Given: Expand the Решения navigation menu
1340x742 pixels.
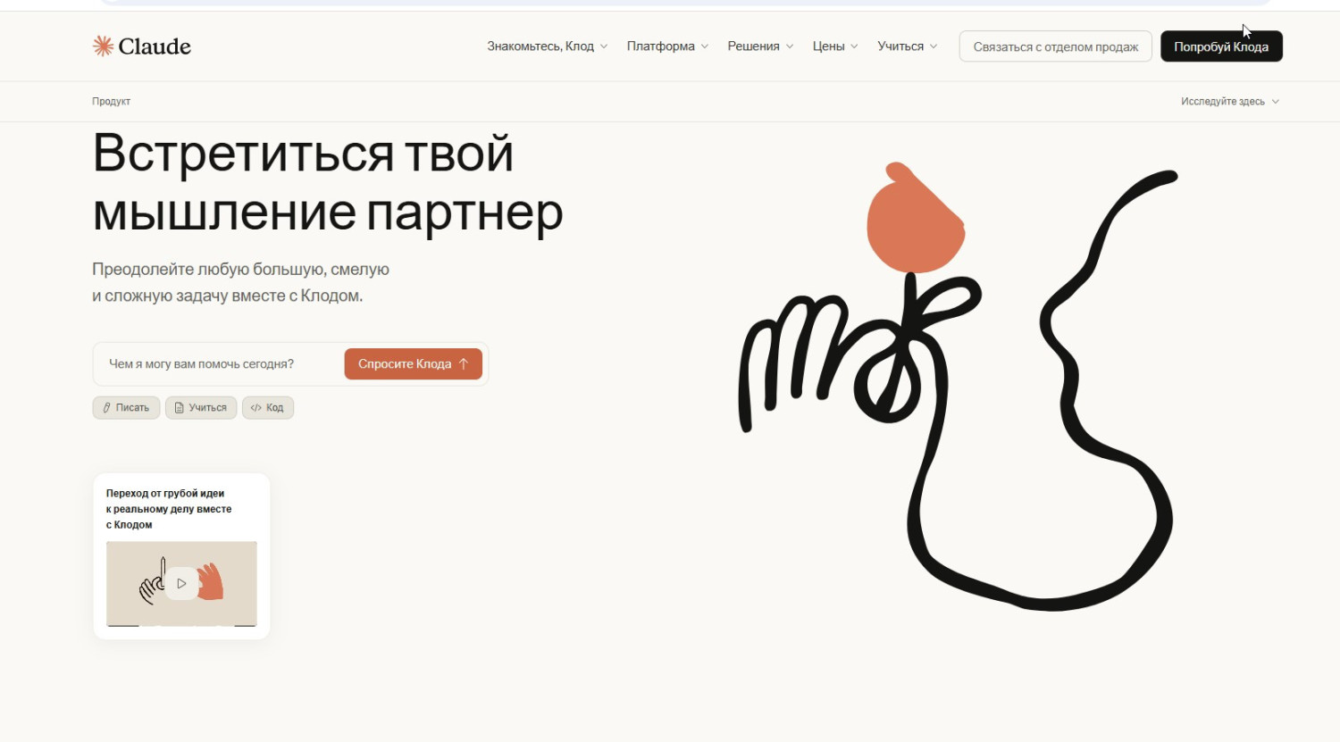Looking at the screenshot, I should point(759,46).
